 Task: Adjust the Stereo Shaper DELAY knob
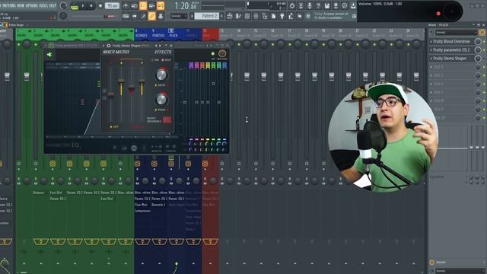pyautogui.click(x=161, y=75)
